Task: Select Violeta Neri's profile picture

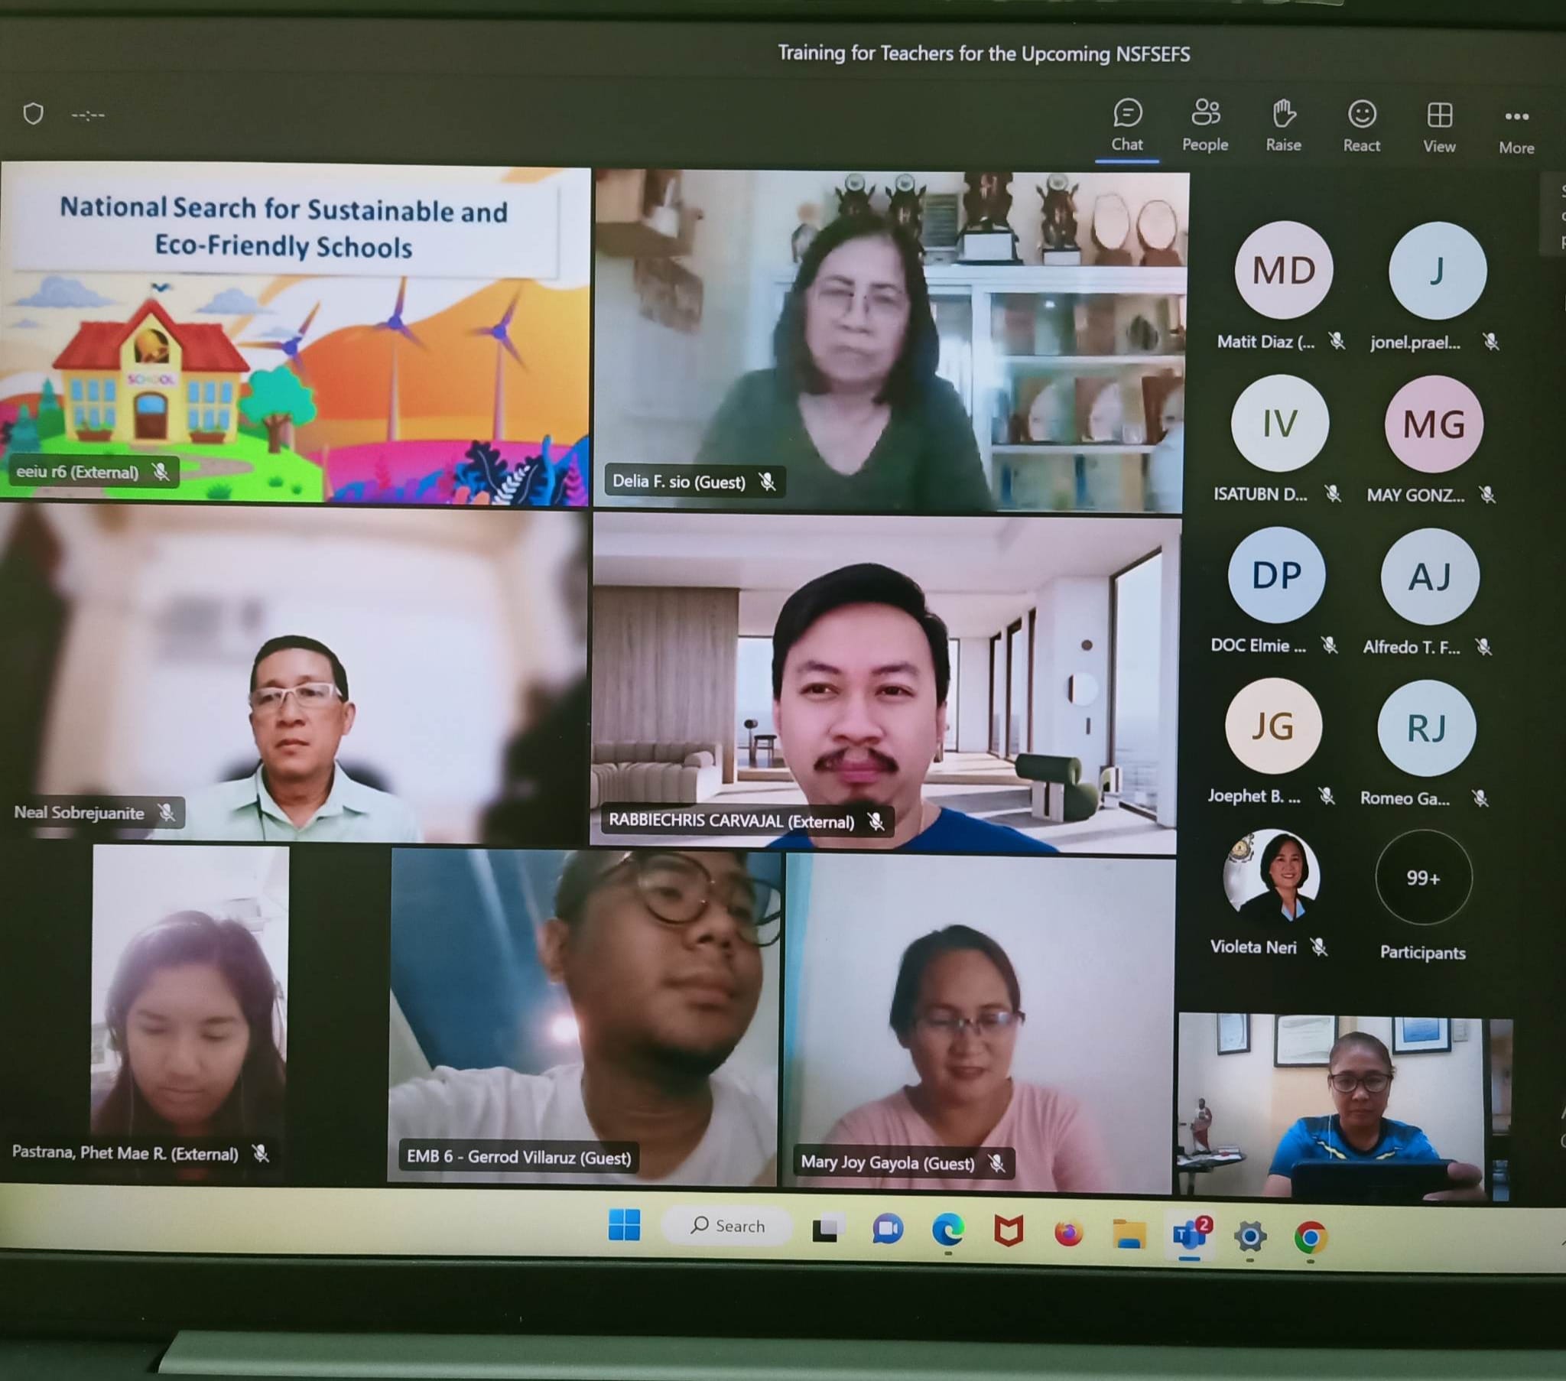Action: click(1271, 876)
